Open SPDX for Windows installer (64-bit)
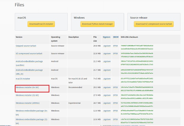The image size is (184, 126). coord(115,87)
